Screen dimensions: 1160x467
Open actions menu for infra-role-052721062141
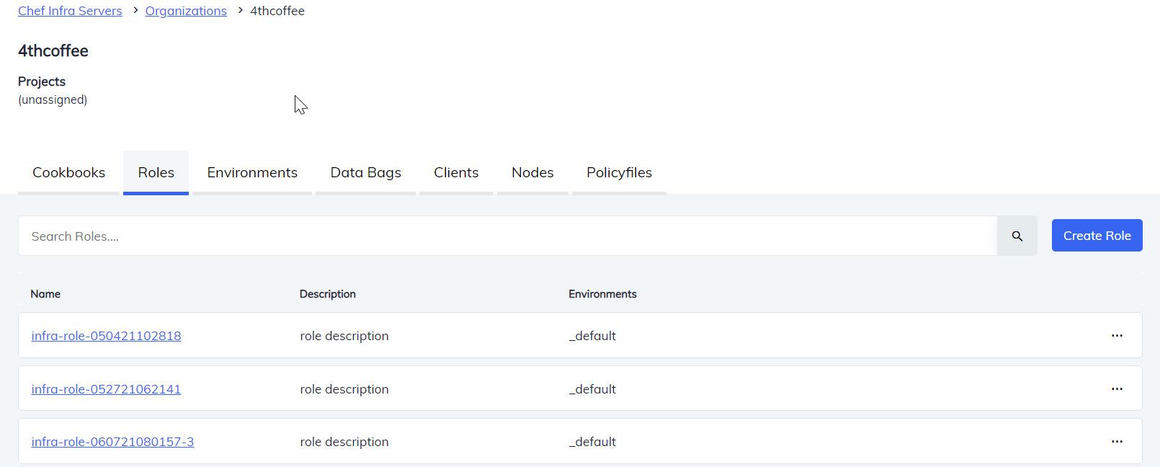pos(1117,389)
